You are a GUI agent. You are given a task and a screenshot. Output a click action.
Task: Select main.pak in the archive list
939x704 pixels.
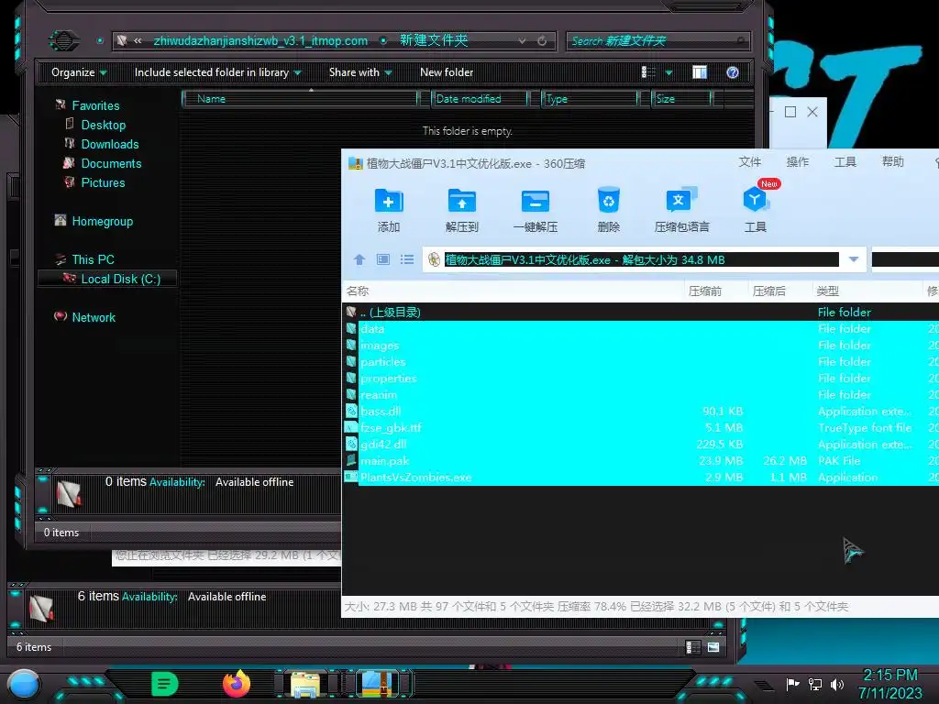tap(640, 461)
